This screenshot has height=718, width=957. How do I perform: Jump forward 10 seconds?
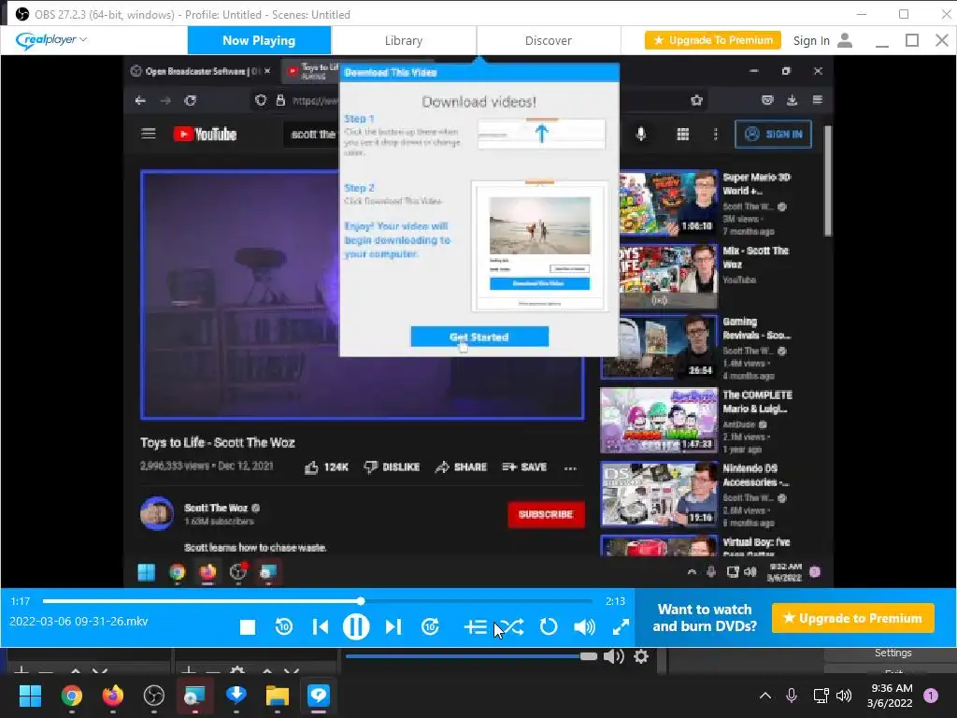(x=430, y=626)
